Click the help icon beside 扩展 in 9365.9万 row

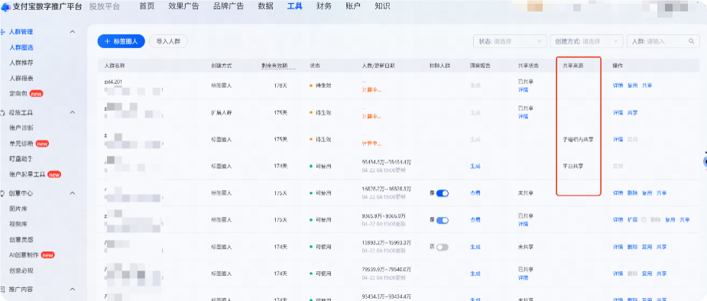click(x=644, y=220)
